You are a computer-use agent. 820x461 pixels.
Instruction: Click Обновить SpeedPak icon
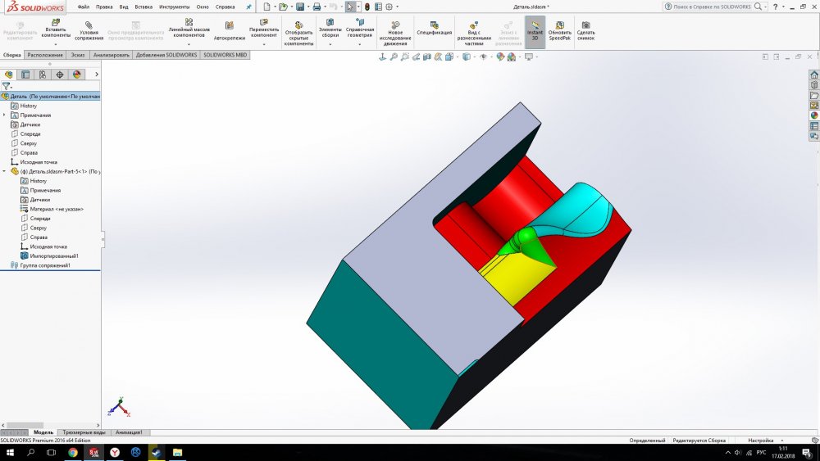click(x=559, y=25)
